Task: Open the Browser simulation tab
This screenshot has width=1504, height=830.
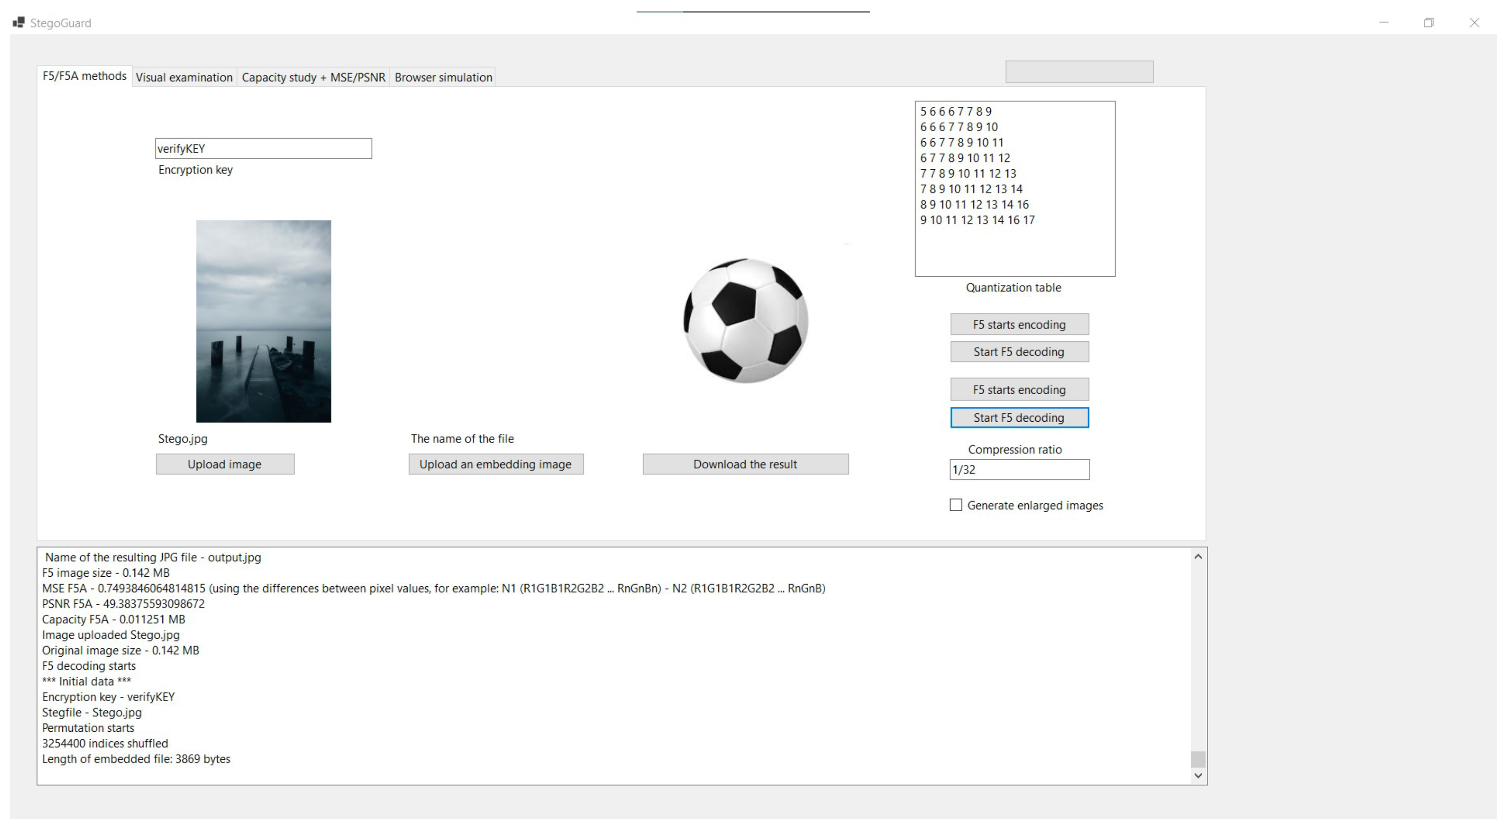Action: 443,77
